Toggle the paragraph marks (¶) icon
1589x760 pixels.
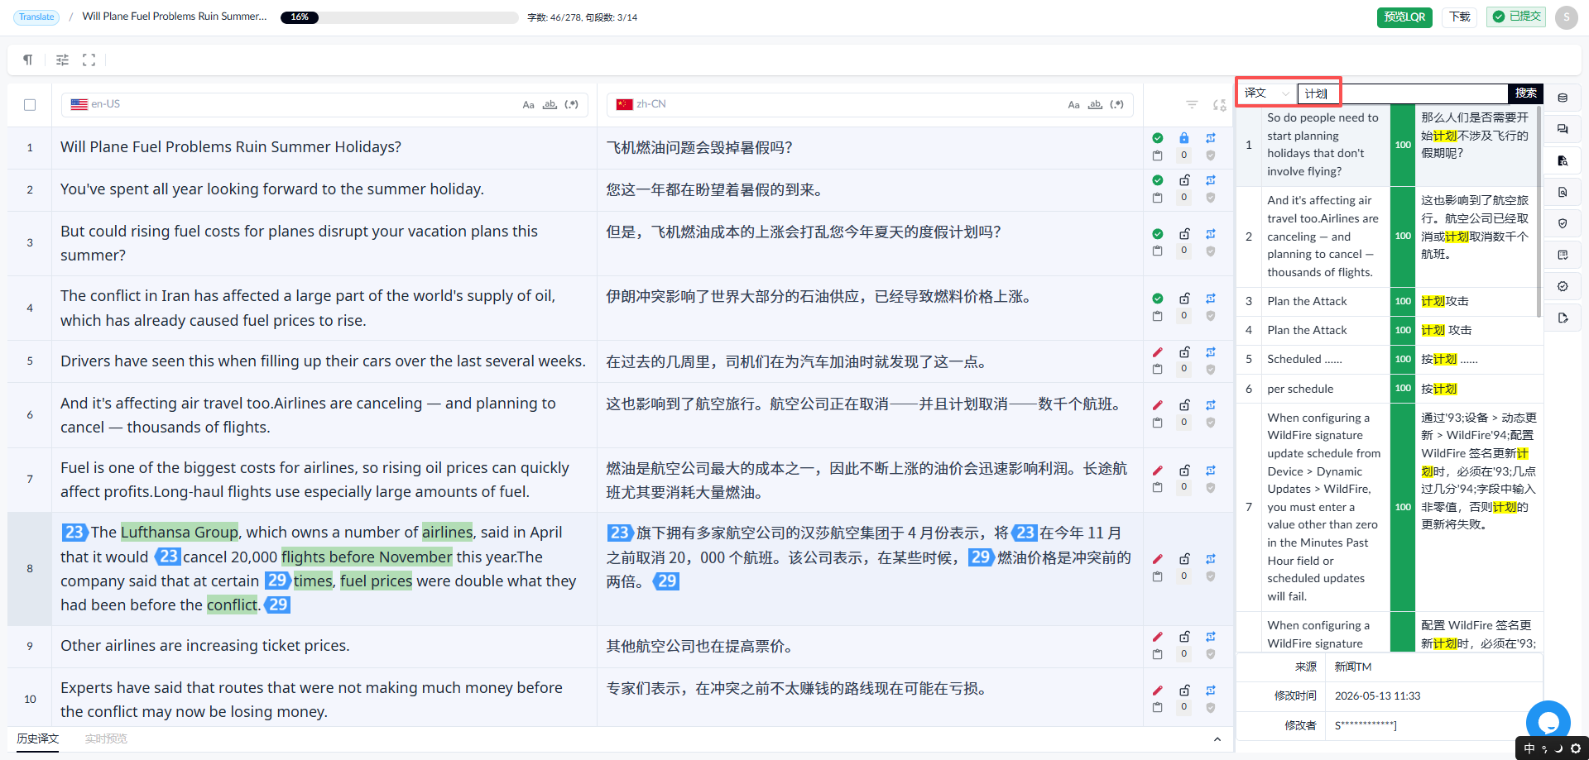tap(28, 60)
